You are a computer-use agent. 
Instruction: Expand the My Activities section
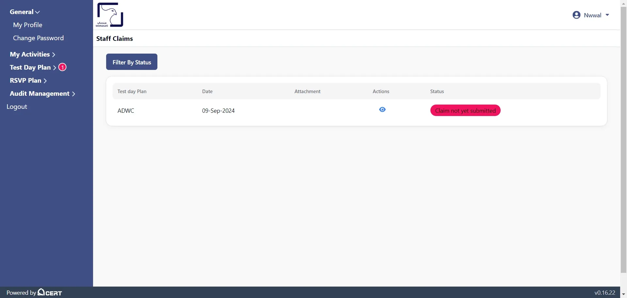tap(32, 55)
